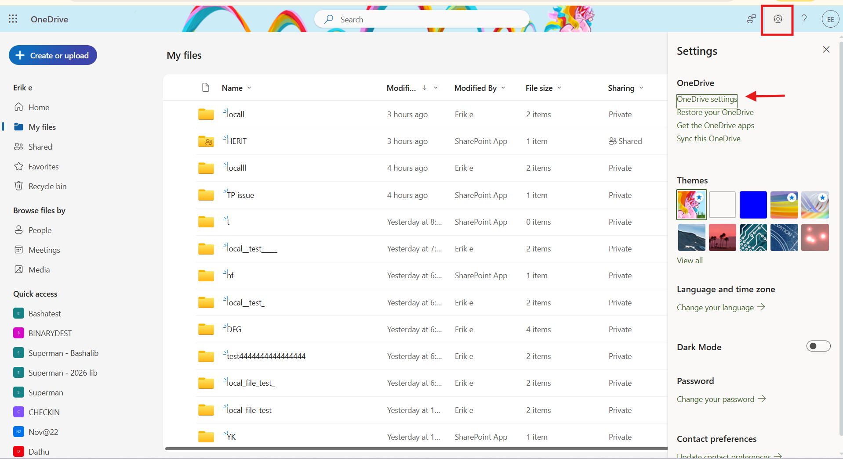Open Favorites in sidebar
The image size is (843, 459).
click(44, 166)
